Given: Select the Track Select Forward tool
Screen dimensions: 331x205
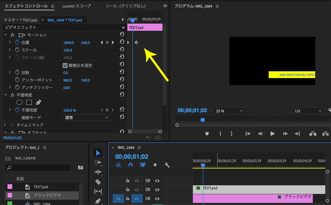Looking at the screenshot, I should click(x=98, y=162).
